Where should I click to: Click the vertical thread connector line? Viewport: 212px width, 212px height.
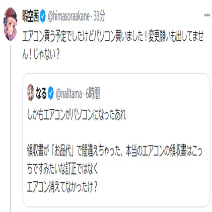[11, 128]
